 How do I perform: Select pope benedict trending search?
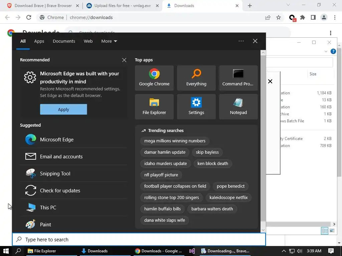pyautogui.click(x=230, y=186)
